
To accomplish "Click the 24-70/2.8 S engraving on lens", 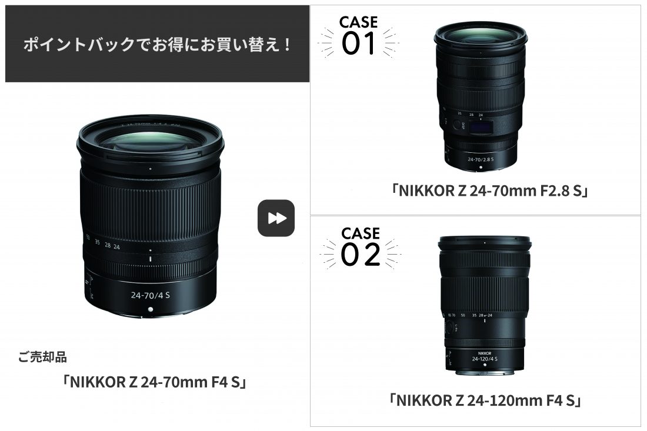I will coord(481,159).
